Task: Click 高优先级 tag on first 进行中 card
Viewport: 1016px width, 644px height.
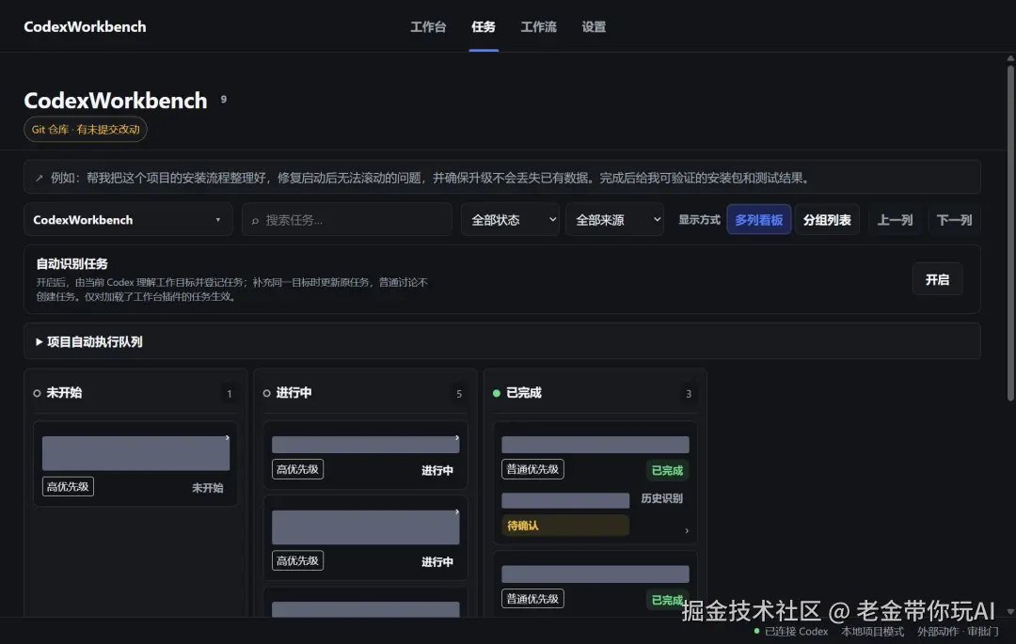Action: (x=297, y=469)
